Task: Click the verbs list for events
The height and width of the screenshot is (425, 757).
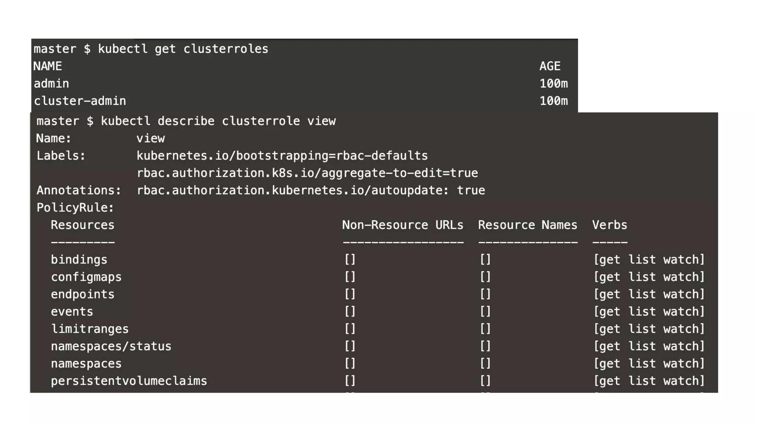Action: coord(649,312)
